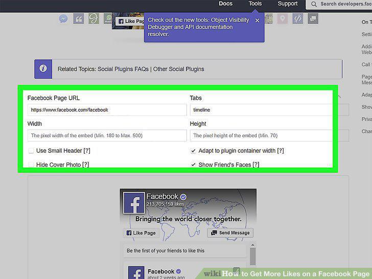Follow the Social Plugins FAQs link
Viewport: 372px width, 279px height.
123,69
